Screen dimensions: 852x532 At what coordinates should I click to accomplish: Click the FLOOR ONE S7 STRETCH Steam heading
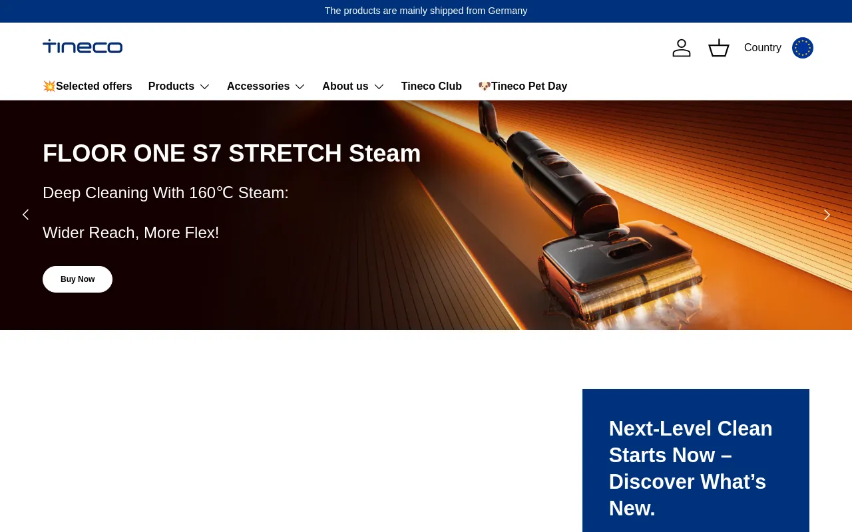pos(232,154)
